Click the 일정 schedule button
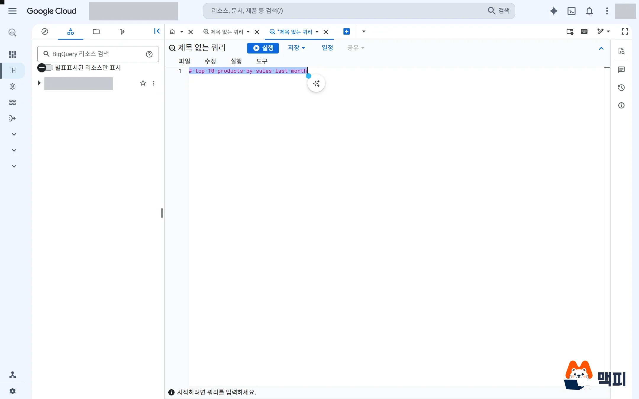The image size is (639, 399). (327, 48)
